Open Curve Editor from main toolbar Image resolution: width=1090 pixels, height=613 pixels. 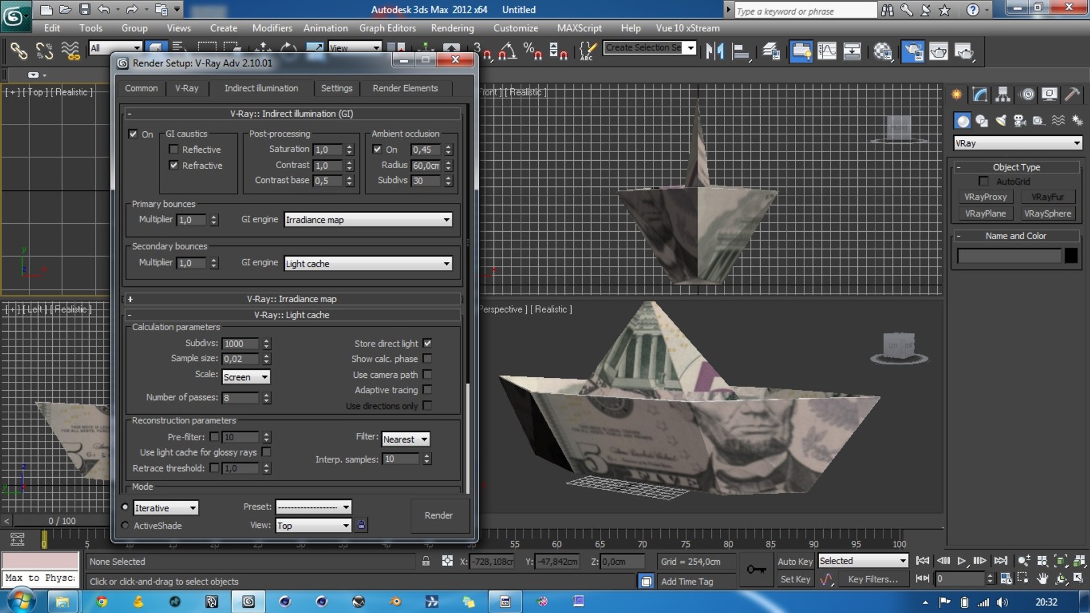click(x=827, y=51)
